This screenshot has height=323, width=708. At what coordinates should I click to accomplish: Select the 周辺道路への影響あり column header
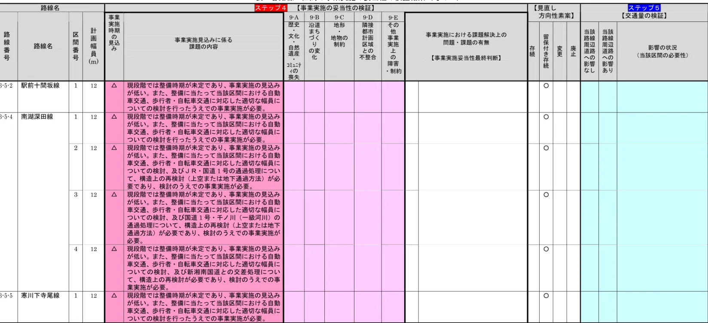(607, 51)
